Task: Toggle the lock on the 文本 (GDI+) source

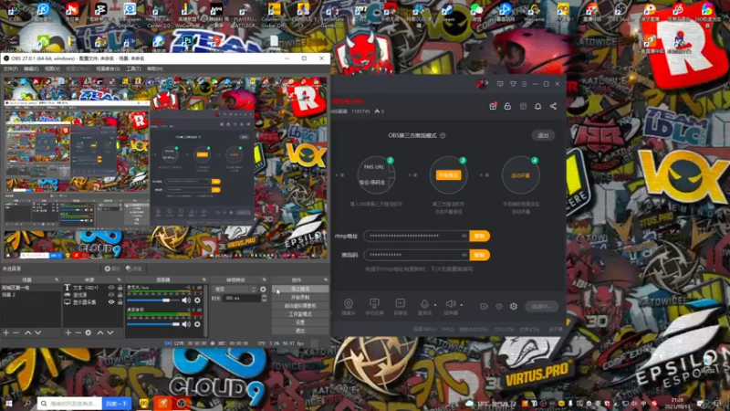Action: [x=120, y=288]
